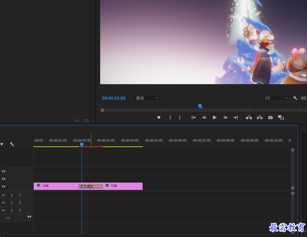Click the 00:00:06:00 ruler mark
This screenshot has width=307, height=237.
[x=178, y=140]
